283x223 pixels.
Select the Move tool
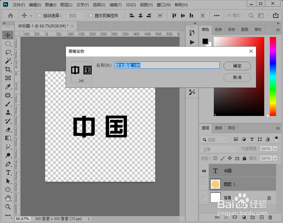coord(8,35)
